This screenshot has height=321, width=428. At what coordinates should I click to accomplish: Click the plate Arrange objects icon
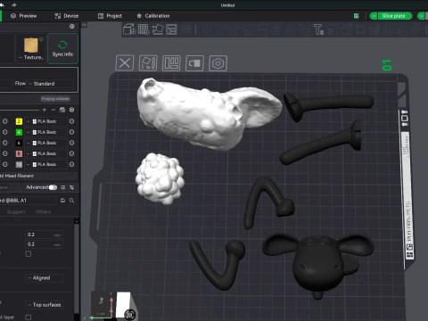[171, 63]
